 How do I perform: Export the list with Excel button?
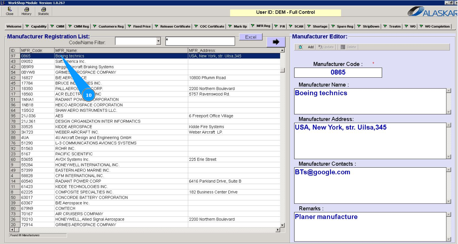tap(251, 37)
